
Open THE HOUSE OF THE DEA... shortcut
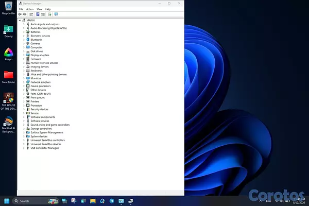(8, 101)
